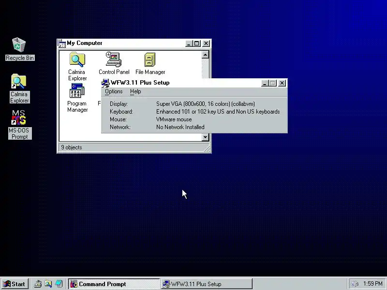Viewport: 387px width, 290px height.
Task: Click scroll down arrow in My Computer
Action: point(205,137)
